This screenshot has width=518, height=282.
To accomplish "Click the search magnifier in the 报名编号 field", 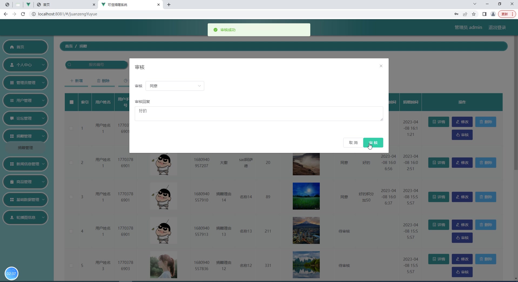I will pyautogui.click(x=69, y=65).
